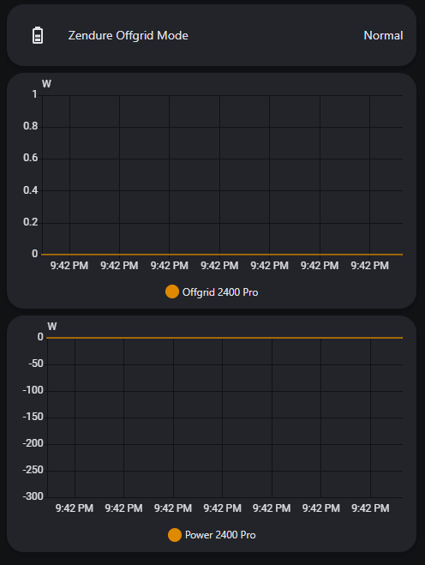Screen dimensions: 425x565
Task: Click the W unit label above Offgrid chart
Action: point(46,84)
